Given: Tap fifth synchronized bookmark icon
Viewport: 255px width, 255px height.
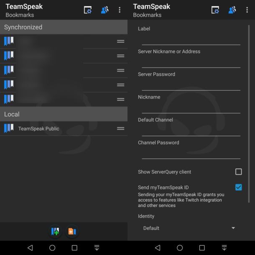Looking at the screenshot, I should coord(9,99).
